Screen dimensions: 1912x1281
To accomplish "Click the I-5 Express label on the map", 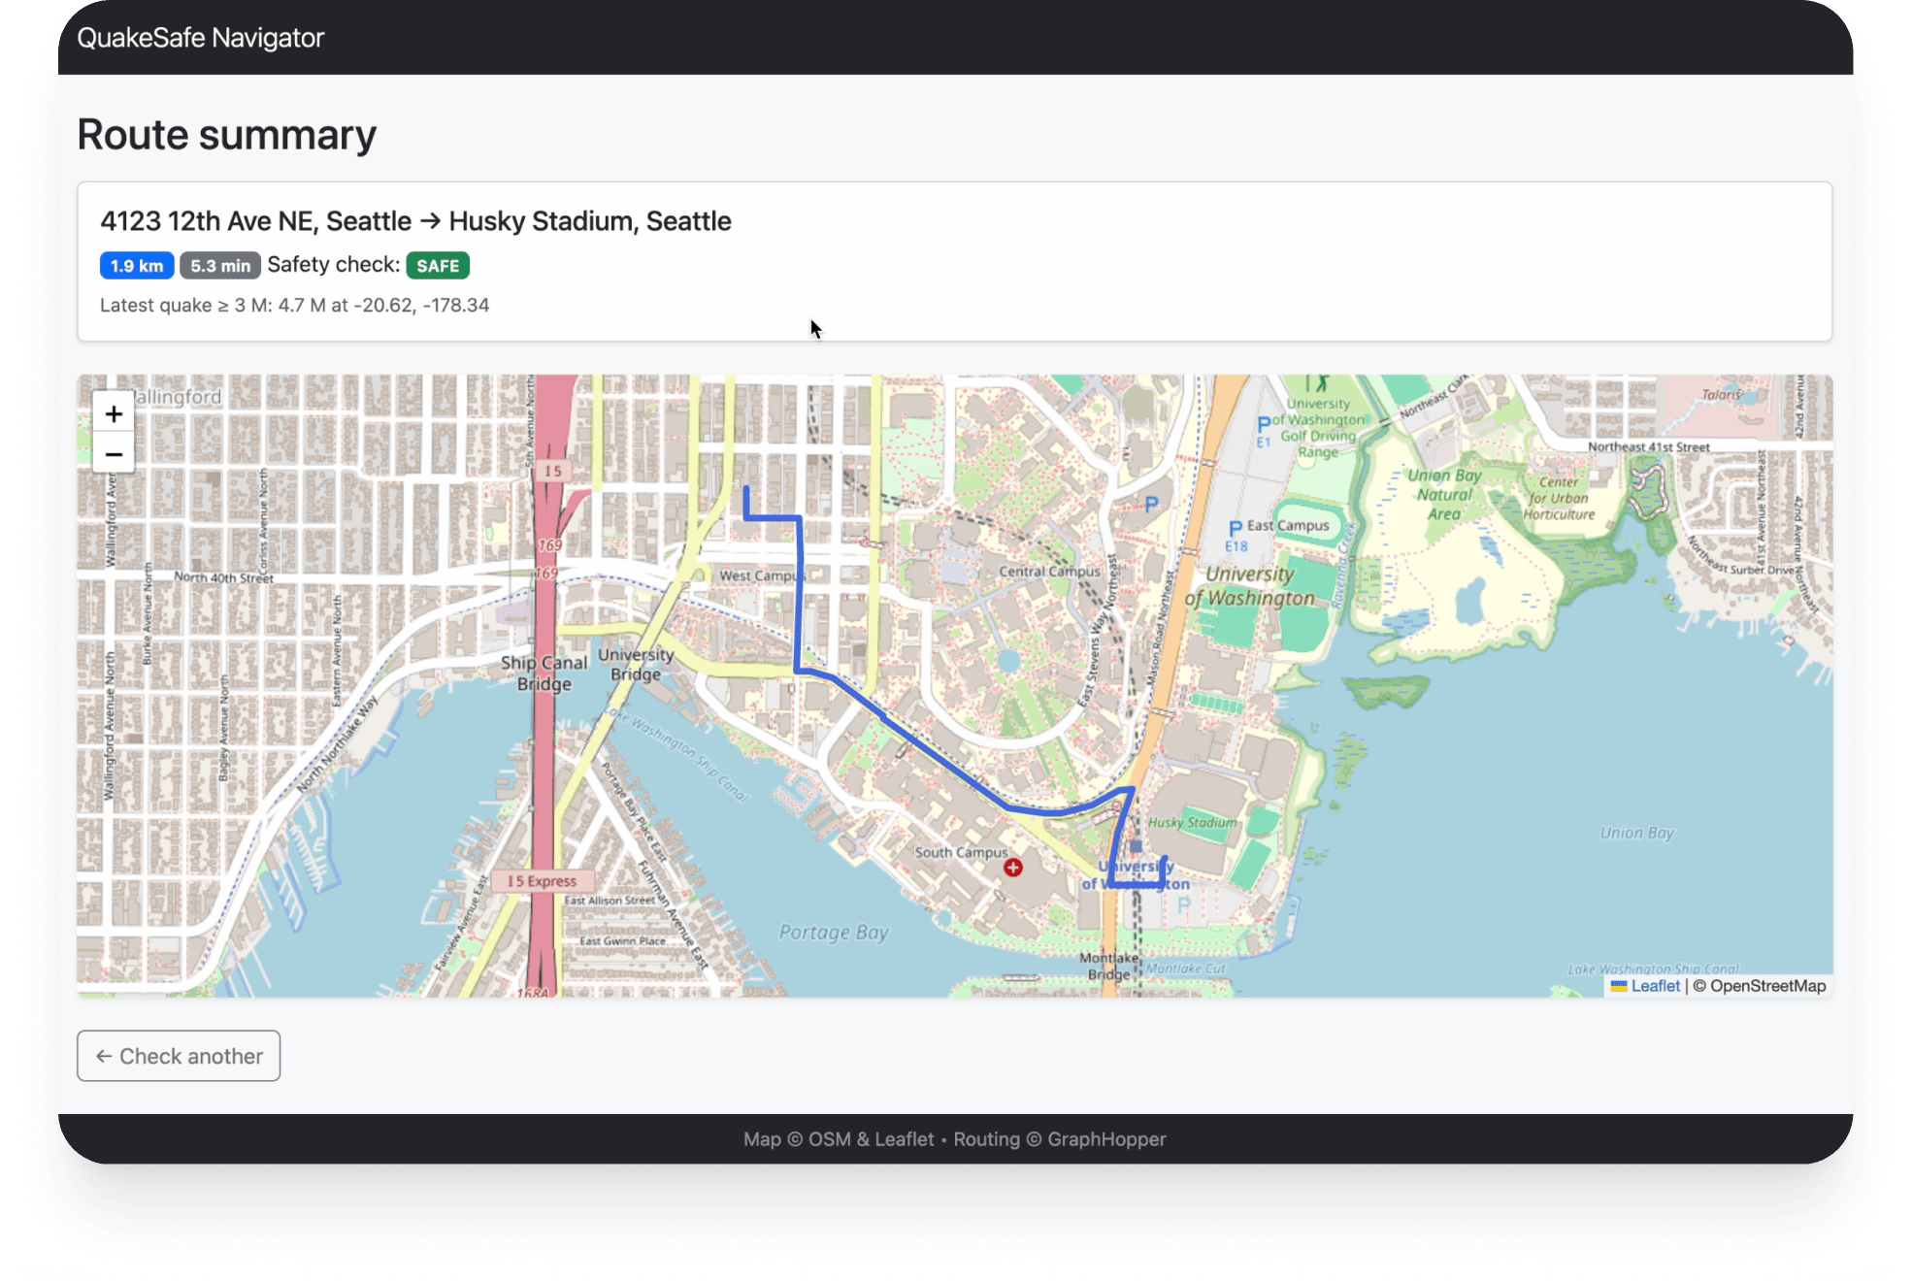I will click(x=542, y=881).
